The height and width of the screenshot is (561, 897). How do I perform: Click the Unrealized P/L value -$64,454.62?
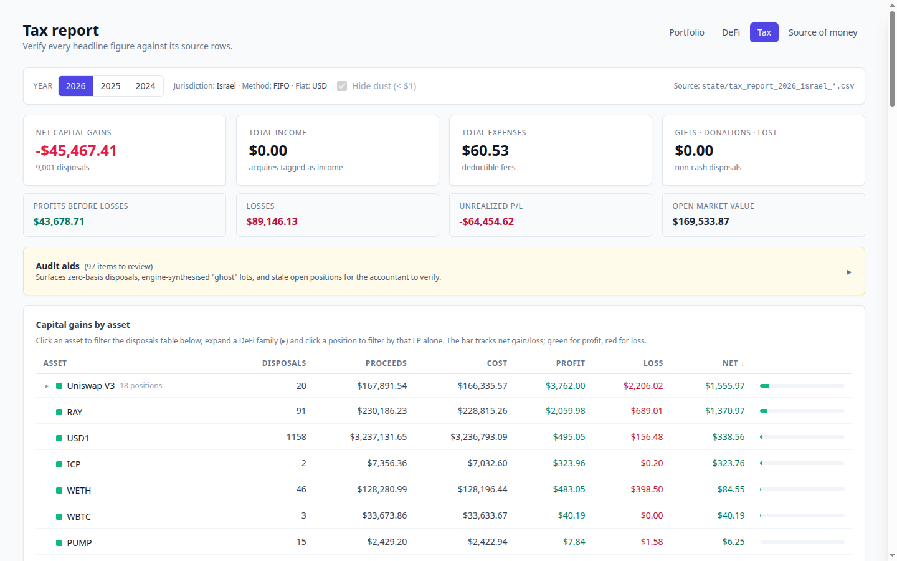coord(486,221)
